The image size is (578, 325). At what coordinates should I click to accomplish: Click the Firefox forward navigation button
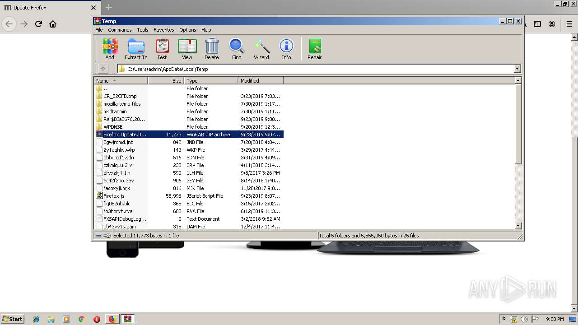coord(24,24)
